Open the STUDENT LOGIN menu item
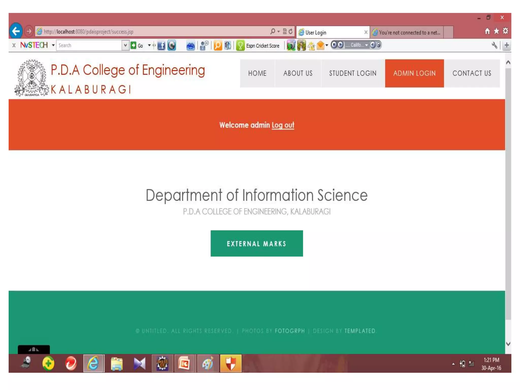The image size is (520, 390). tap(353, 73)
